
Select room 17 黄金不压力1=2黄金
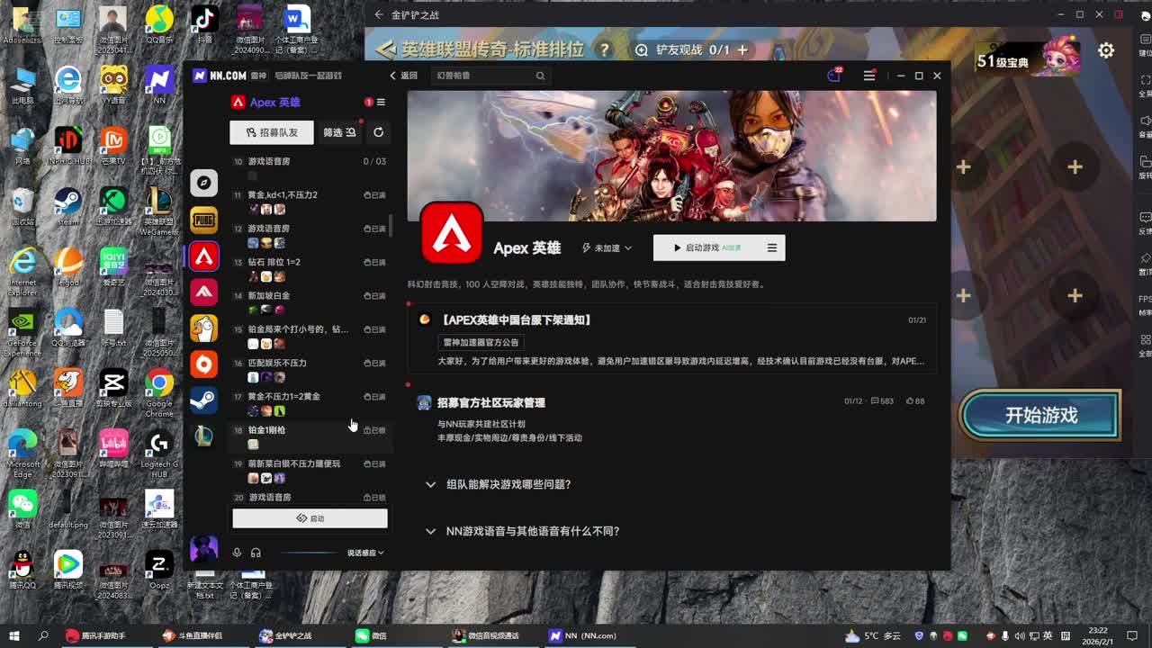(309, 403)
